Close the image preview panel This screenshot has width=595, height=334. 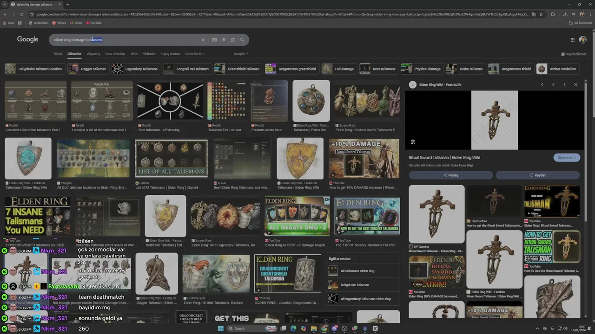point(575,85)
